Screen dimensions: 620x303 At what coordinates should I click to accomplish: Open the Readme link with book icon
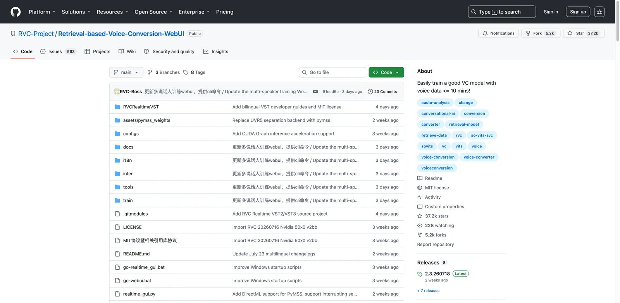tap(430, 178)
